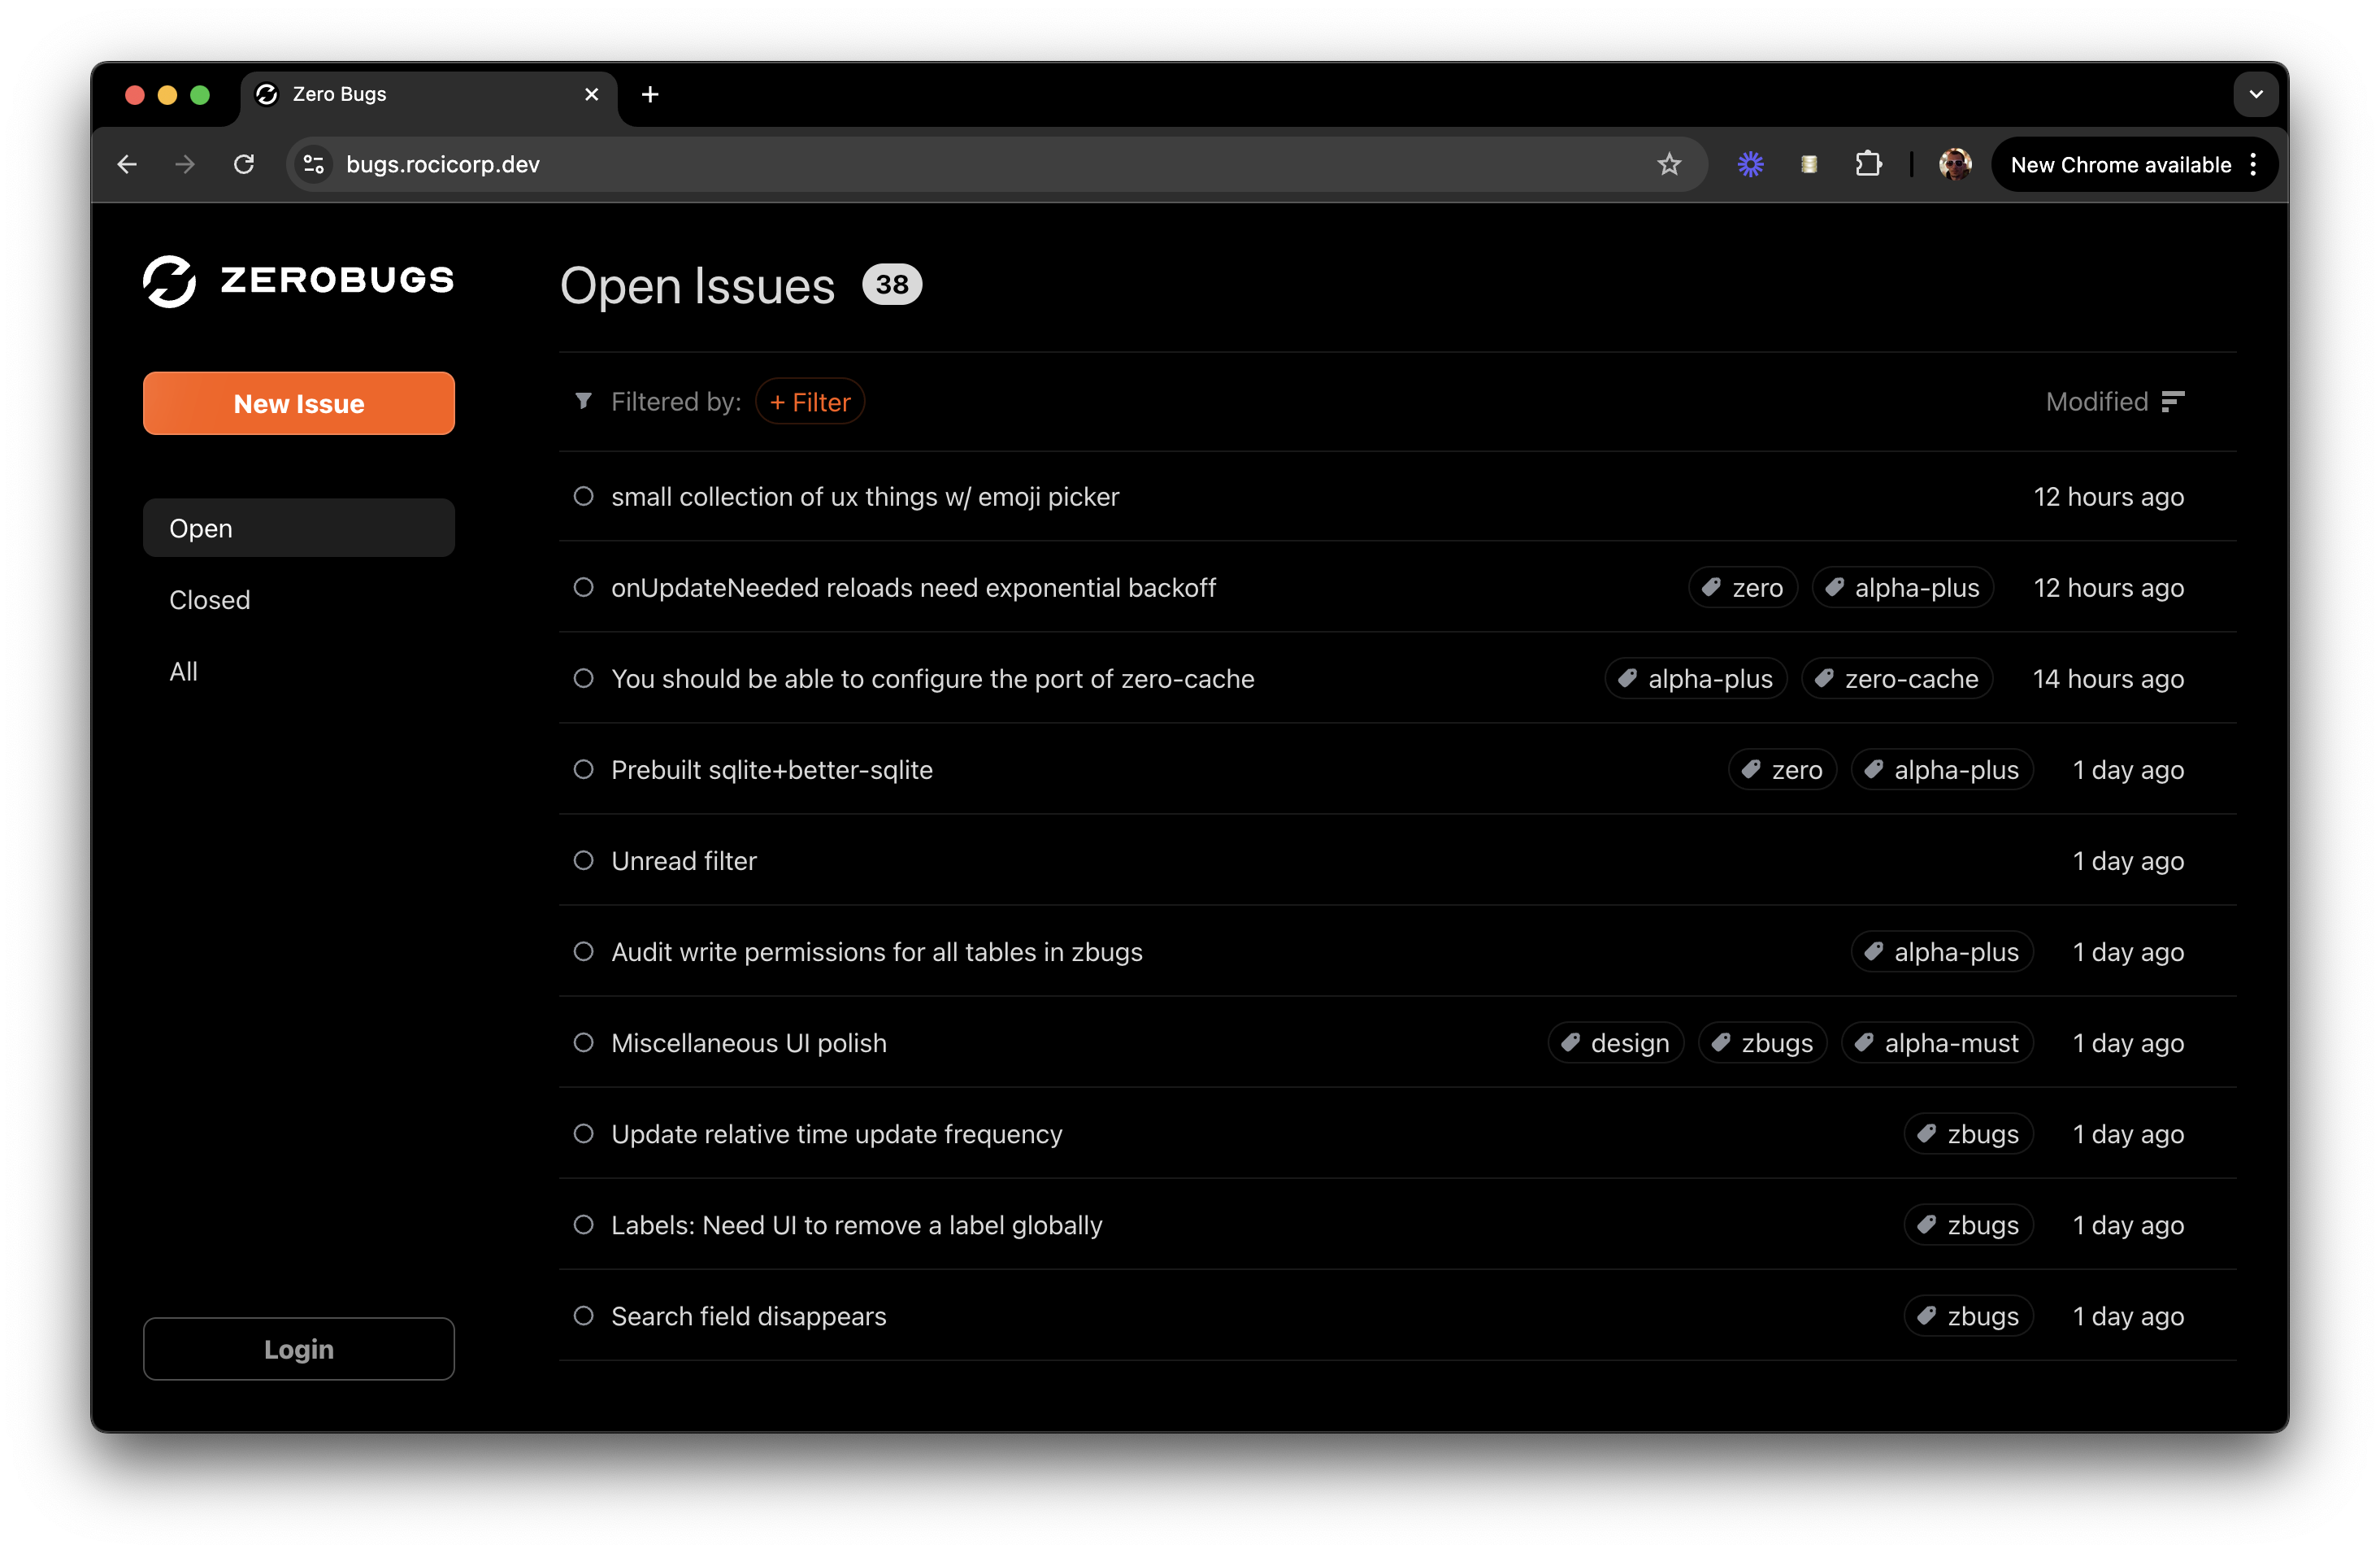Click status circle of Miscellaneous UI polish

tap(583, 1042)
